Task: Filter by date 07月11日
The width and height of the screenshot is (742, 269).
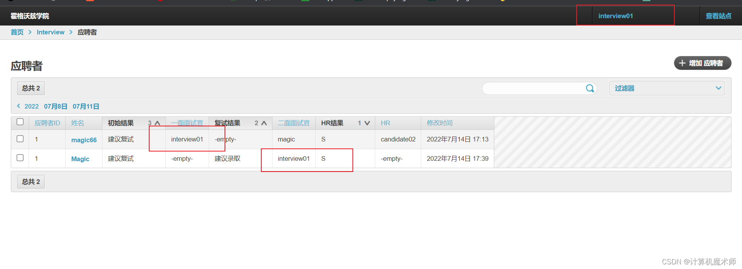Action: pyautogui.click(x=86, y=106)
